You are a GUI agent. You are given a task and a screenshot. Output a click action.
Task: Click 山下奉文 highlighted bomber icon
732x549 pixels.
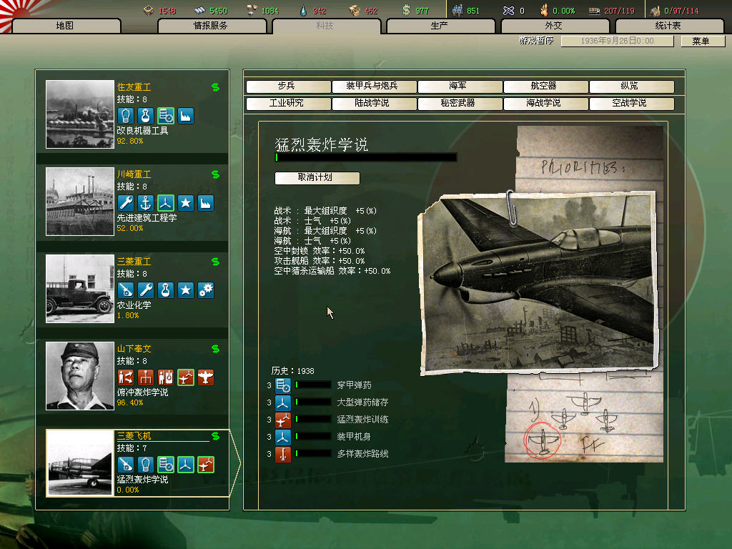[x=186, y=377]
